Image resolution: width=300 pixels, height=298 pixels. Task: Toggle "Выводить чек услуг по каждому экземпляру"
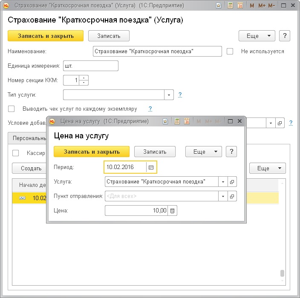pos(12,109)
